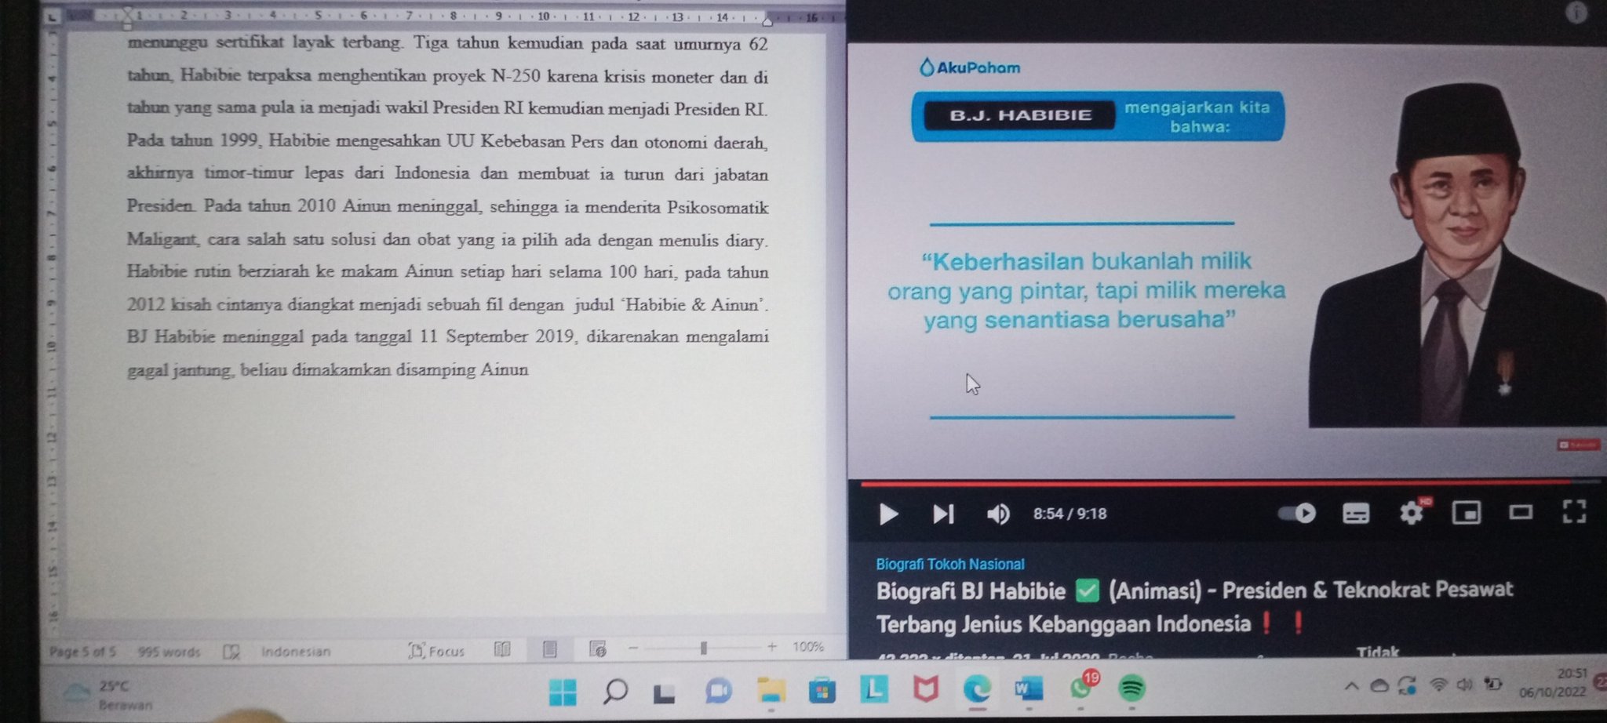Open the zoom percentage selector showing 100%
The image size is (1607, 723).
(808, 648)
